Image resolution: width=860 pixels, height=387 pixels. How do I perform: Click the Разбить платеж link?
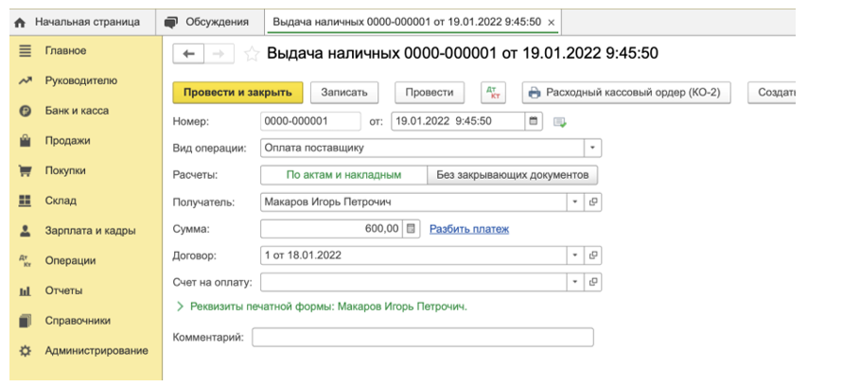[469, 229]
